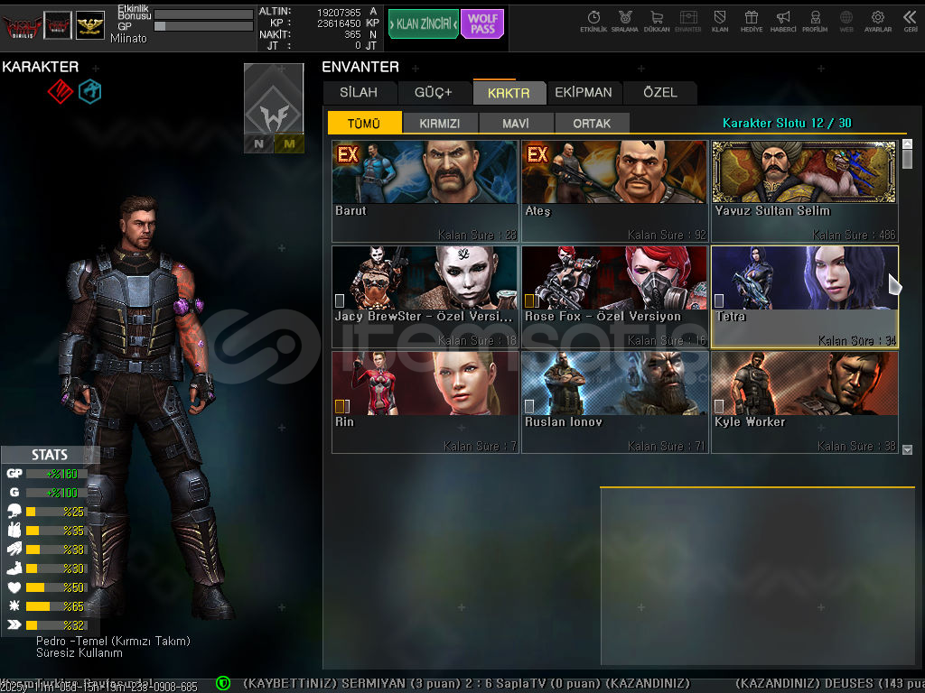
Task: Select the Rin character portrait
Action: click(x=425, y=383)
